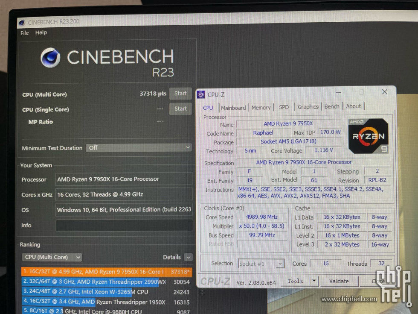Click the 37318 pts multi core score
This screenshot has height=314, width=418.
point(153,94)
